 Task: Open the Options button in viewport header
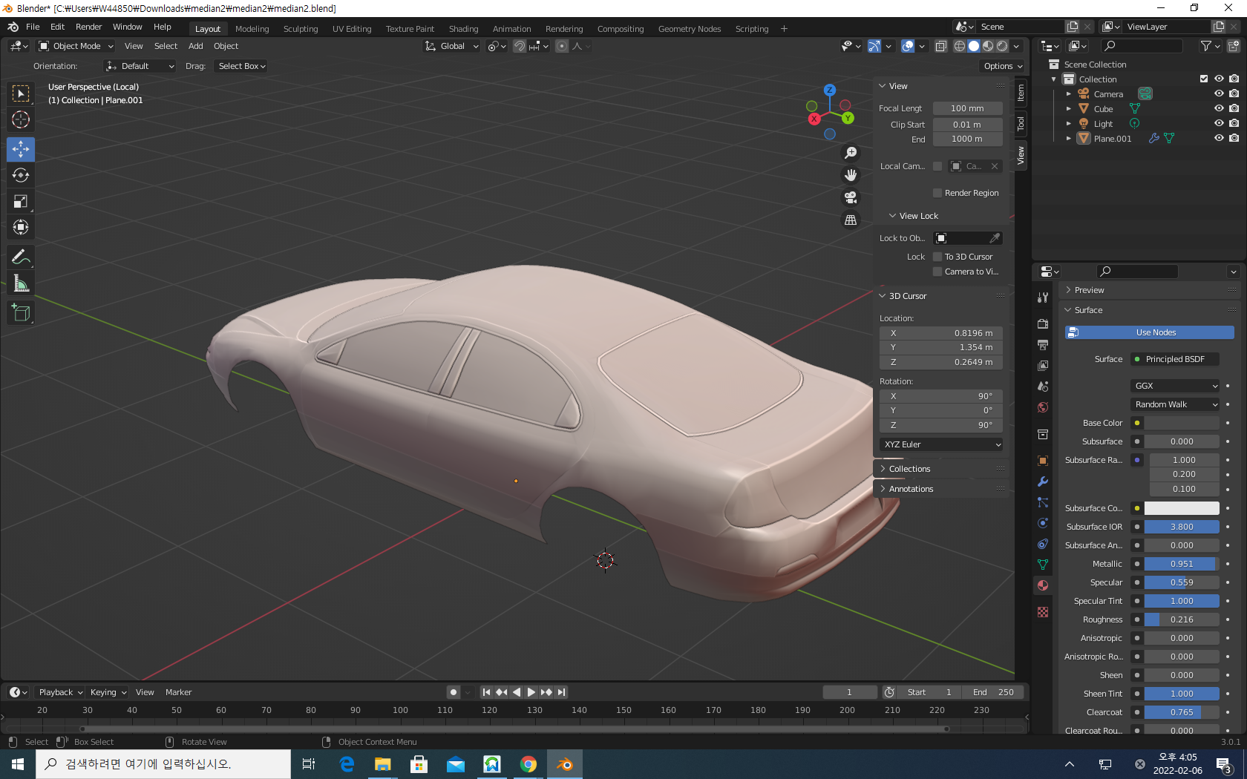coord(1003,66)
